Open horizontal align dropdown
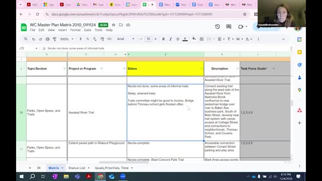The image size is (322, 181). point(221,39)
